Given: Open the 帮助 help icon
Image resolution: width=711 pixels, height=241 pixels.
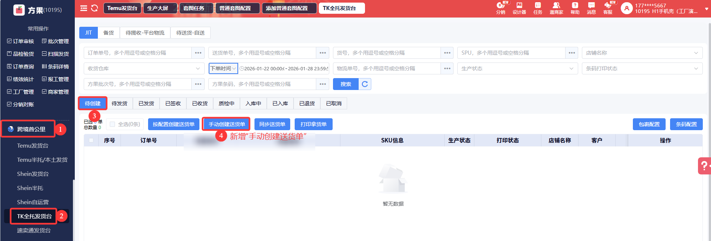Looking at the screenshot, I should [x=575, y=8].
